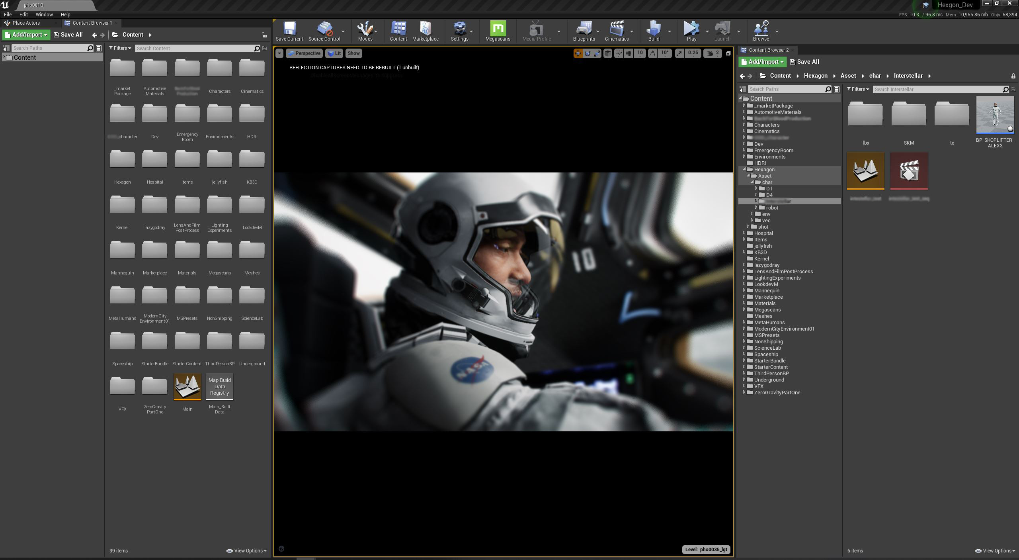Collapse the Hexagon folder in the tree
The width and height of the screenshot is (1019, 560).
point(744,169)
